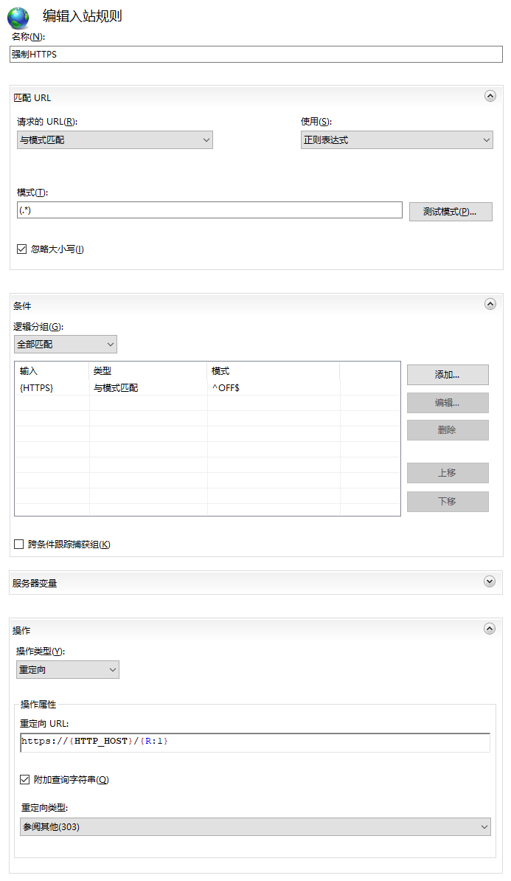Click the globe icon beside 编辑入站规则
Image resolution: width=511 pixels, height=881 pixels.
click(18, 18)
